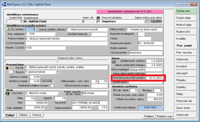Click the moon icon beside Typ kal.
This screenshot has width=200, height=122.
8,68
